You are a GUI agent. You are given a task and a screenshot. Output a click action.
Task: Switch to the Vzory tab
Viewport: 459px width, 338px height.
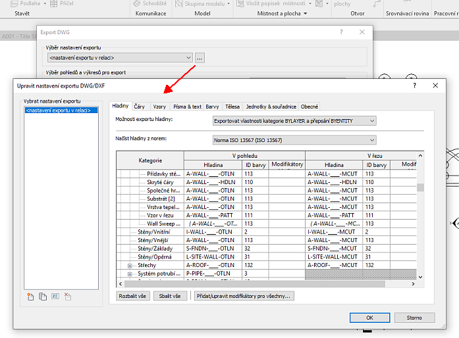[159, 107]
